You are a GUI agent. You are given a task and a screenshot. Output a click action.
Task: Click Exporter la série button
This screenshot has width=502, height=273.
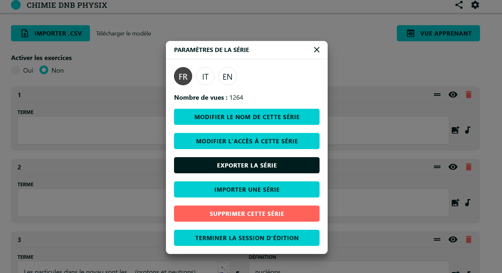pyautogui.click(x=246, y=165)
